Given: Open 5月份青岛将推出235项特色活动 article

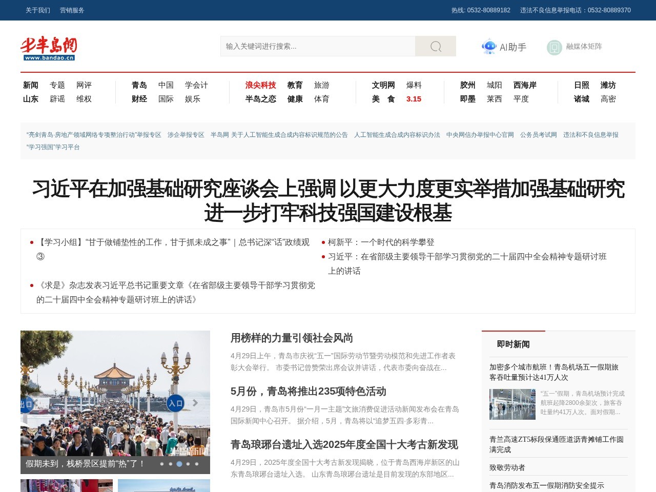Looking at the screenshot, I should click(309, 392).
